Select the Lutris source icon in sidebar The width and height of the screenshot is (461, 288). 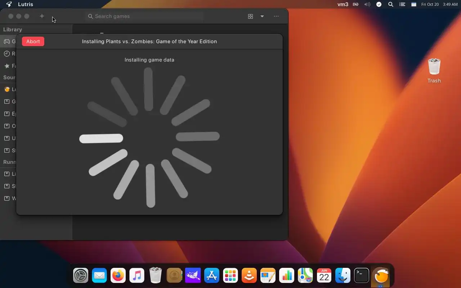7,89
